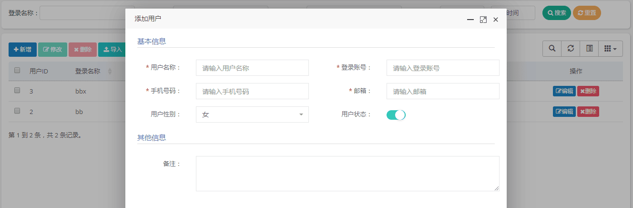This screenshot has height=208, width=633.
Task: Check the checkbox for user ID 3
Action: pos(17,91)
